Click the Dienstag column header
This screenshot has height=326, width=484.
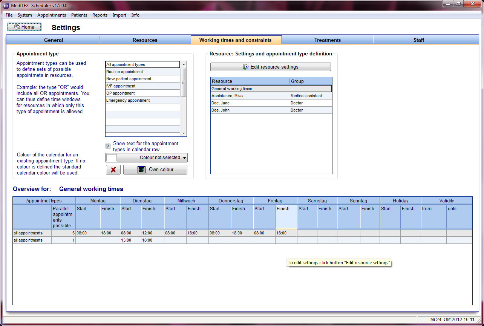pos(142,201)
